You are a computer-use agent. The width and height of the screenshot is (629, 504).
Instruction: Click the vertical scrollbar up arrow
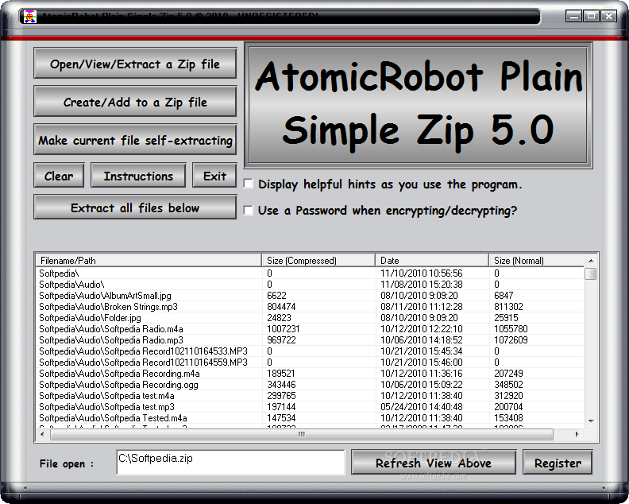(x=591, y=261)
